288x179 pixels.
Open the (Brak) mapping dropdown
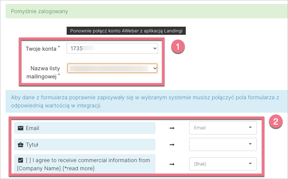click(x=223, y=164)
